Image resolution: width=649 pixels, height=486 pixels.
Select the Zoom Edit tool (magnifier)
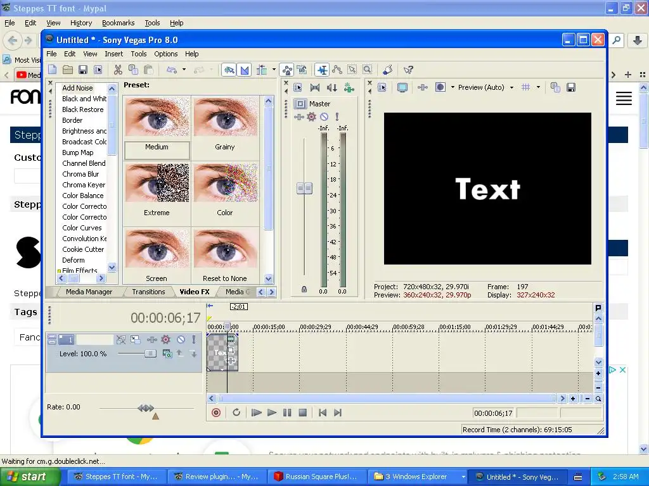coord(367,70)
